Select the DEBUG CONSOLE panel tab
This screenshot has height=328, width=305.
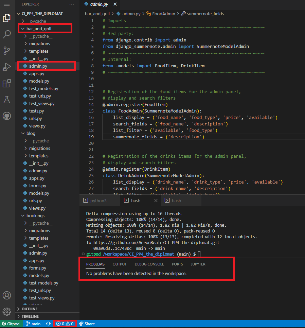(149, 264)
